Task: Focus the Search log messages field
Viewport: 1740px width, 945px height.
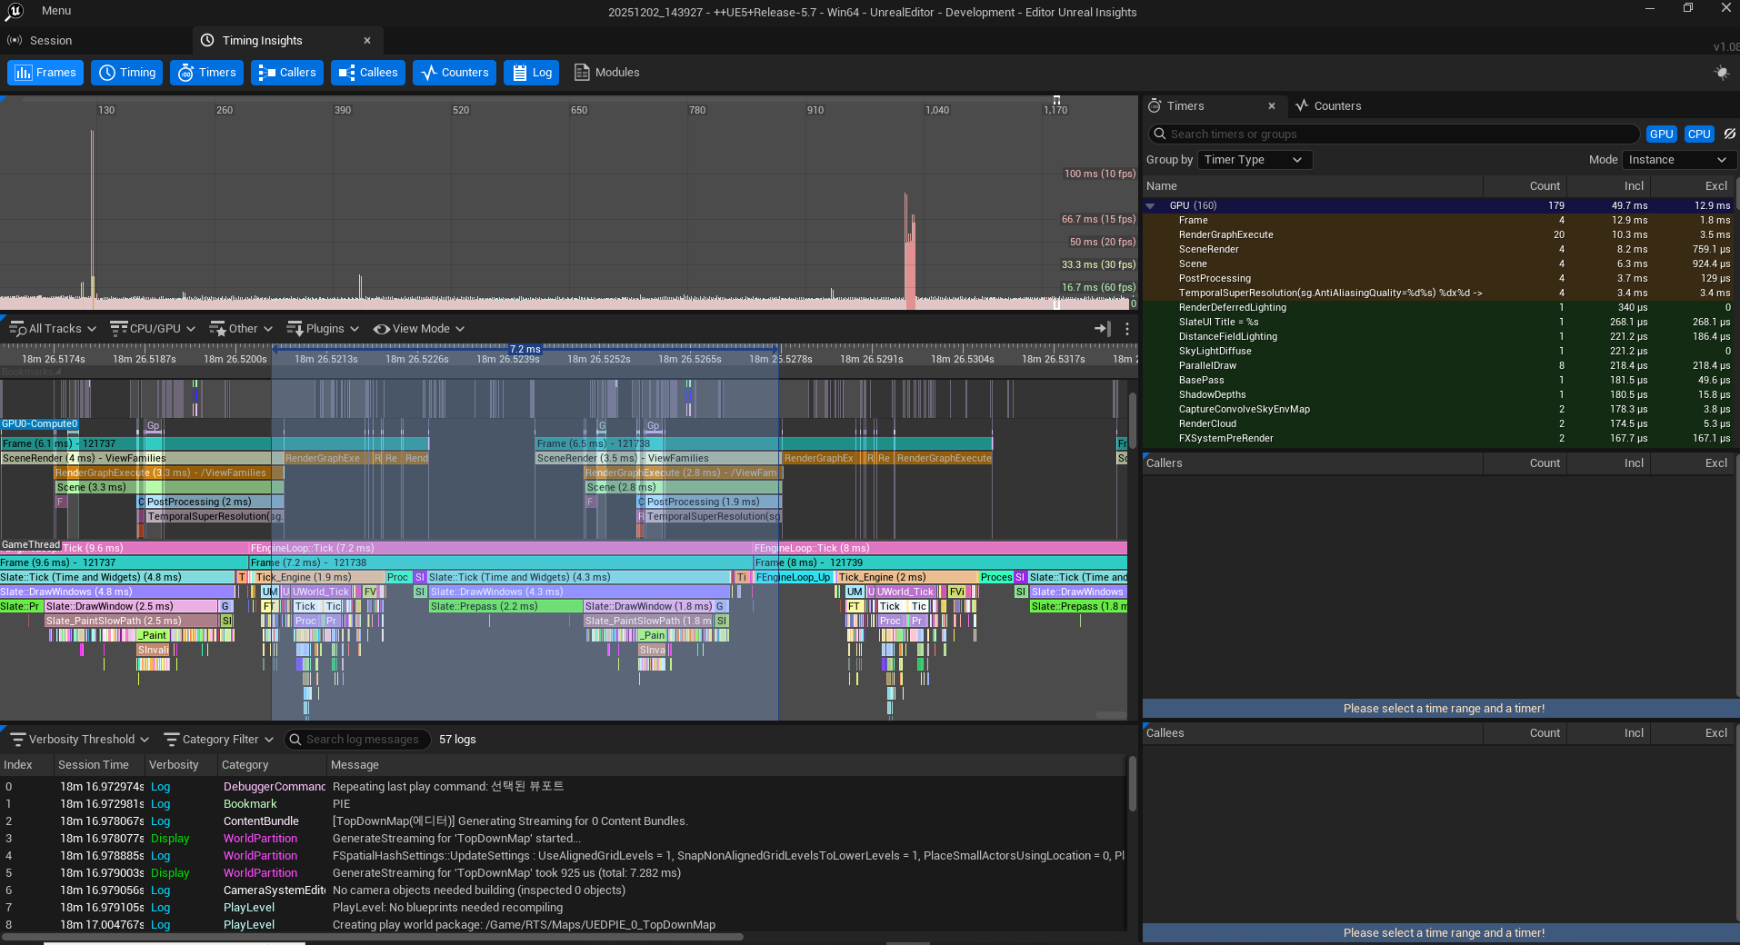Action: click(x=357, y=740)
